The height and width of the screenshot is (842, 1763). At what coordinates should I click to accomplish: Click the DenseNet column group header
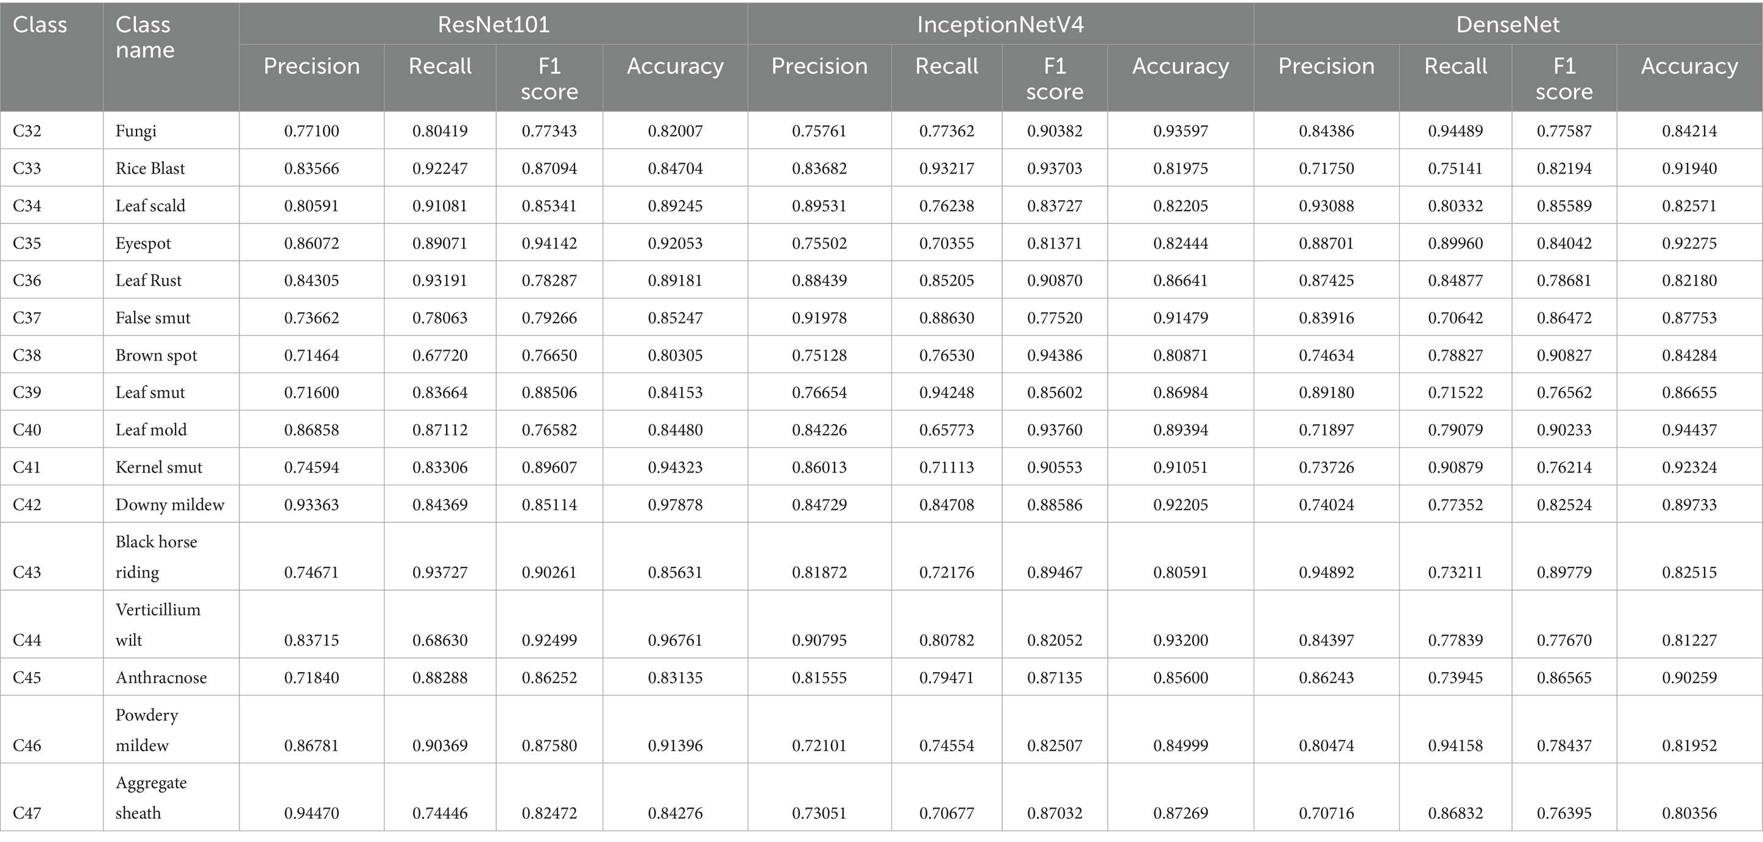1508,24
